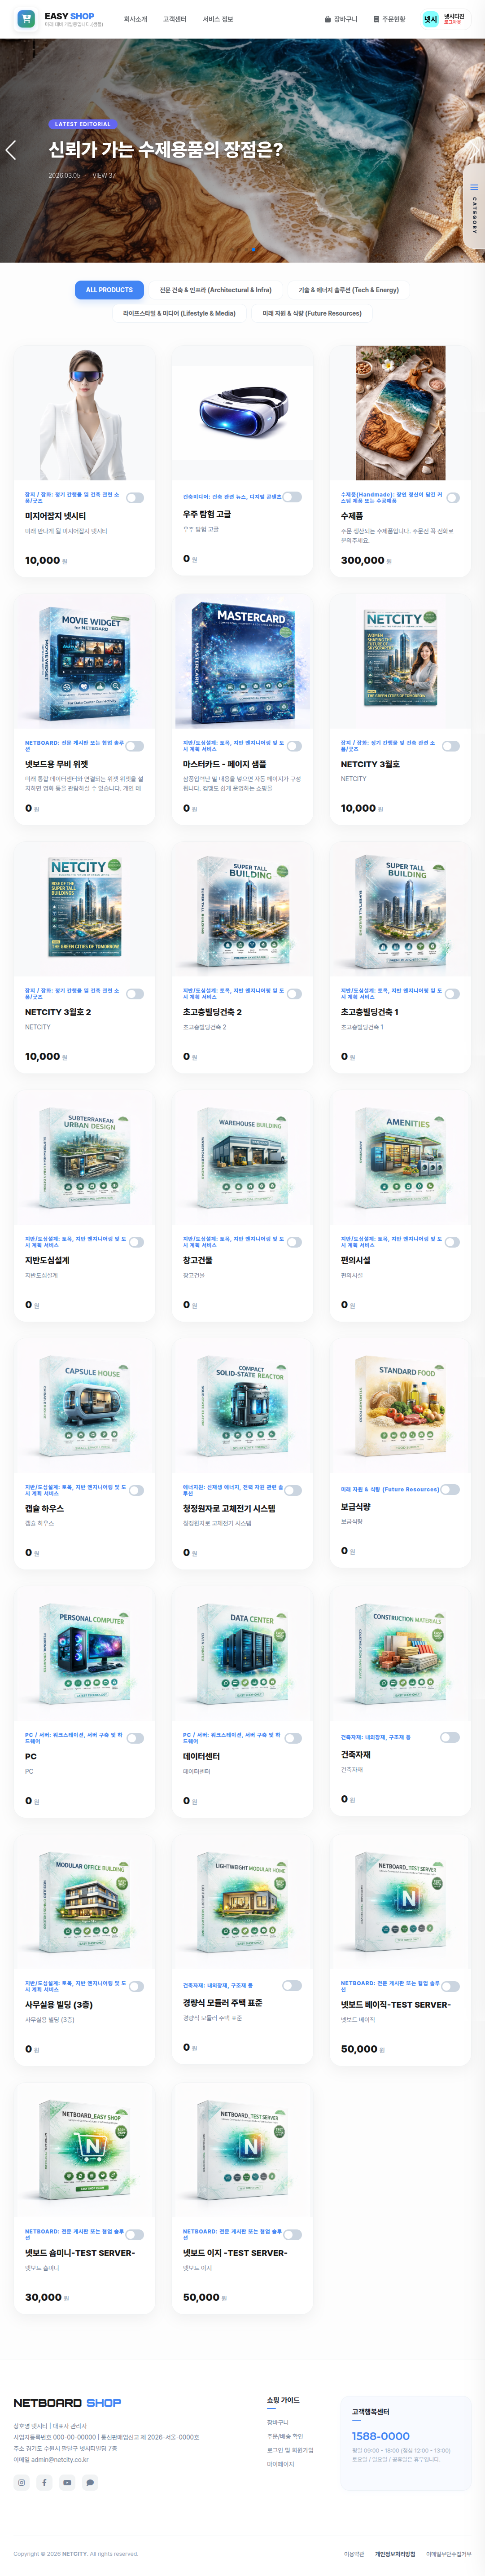Image resolution: width=485 pixels, height=2576 pixels.
Task: Open the 로그인 및 회원가입 footer link
Action: 290,2450
